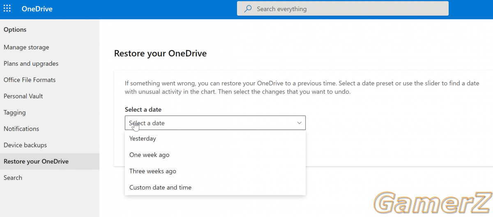Viewport: 493px width, 217px height.
Task: Click the search magnifier icon
Action: click(248, 9)
